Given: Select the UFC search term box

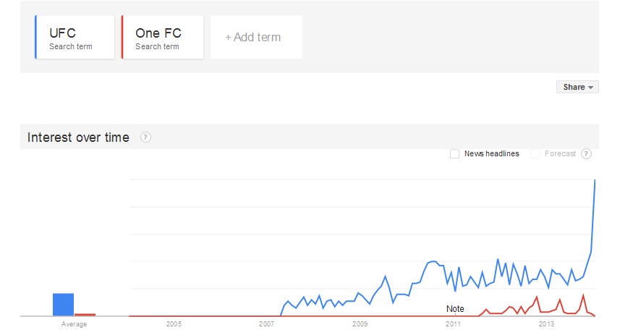Looking at the screenshot, I should tap(75, 38).
